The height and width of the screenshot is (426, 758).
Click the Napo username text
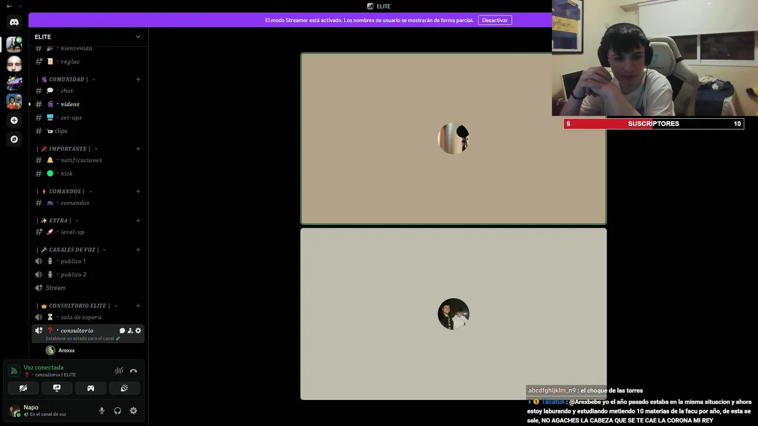point(31,407)
